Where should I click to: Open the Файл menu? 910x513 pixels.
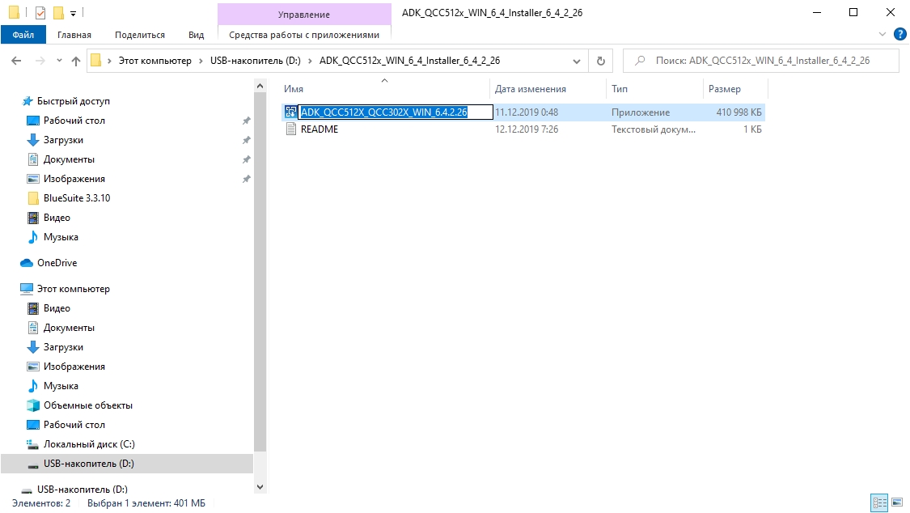(23, 35)
